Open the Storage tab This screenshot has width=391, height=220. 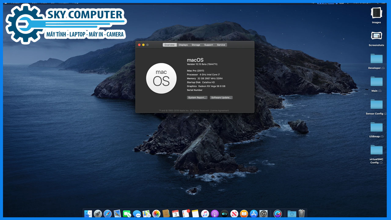click(x=196, y=45)
